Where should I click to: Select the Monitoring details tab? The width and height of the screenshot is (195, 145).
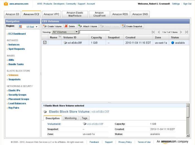(x=71, y=118)
